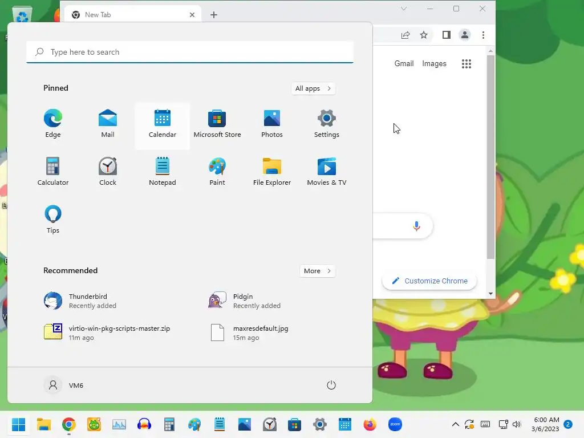Expand More recommended items
Screen dimensions: 584x438
point(317,271)
